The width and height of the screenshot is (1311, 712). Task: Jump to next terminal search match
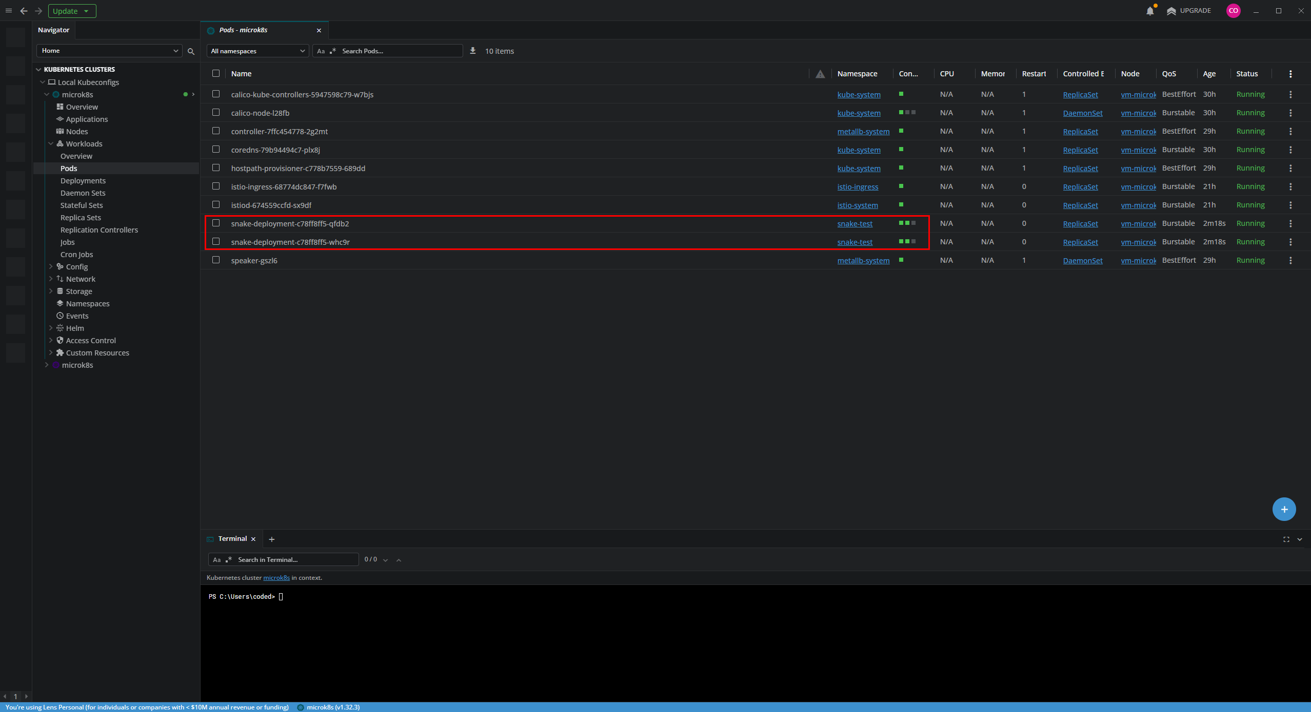click(385, 560)
